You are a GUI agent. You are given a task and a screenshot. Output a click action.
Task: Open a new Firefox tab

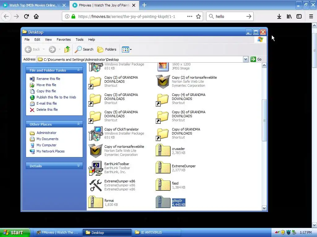144,5
